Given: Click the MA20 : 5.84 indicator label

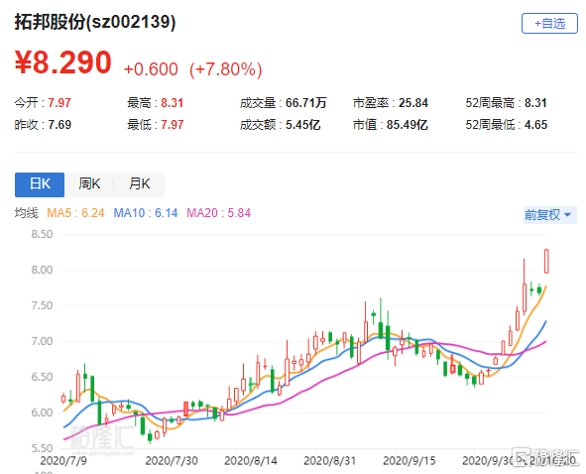Looking at the screenshot, I should (218, 213).
